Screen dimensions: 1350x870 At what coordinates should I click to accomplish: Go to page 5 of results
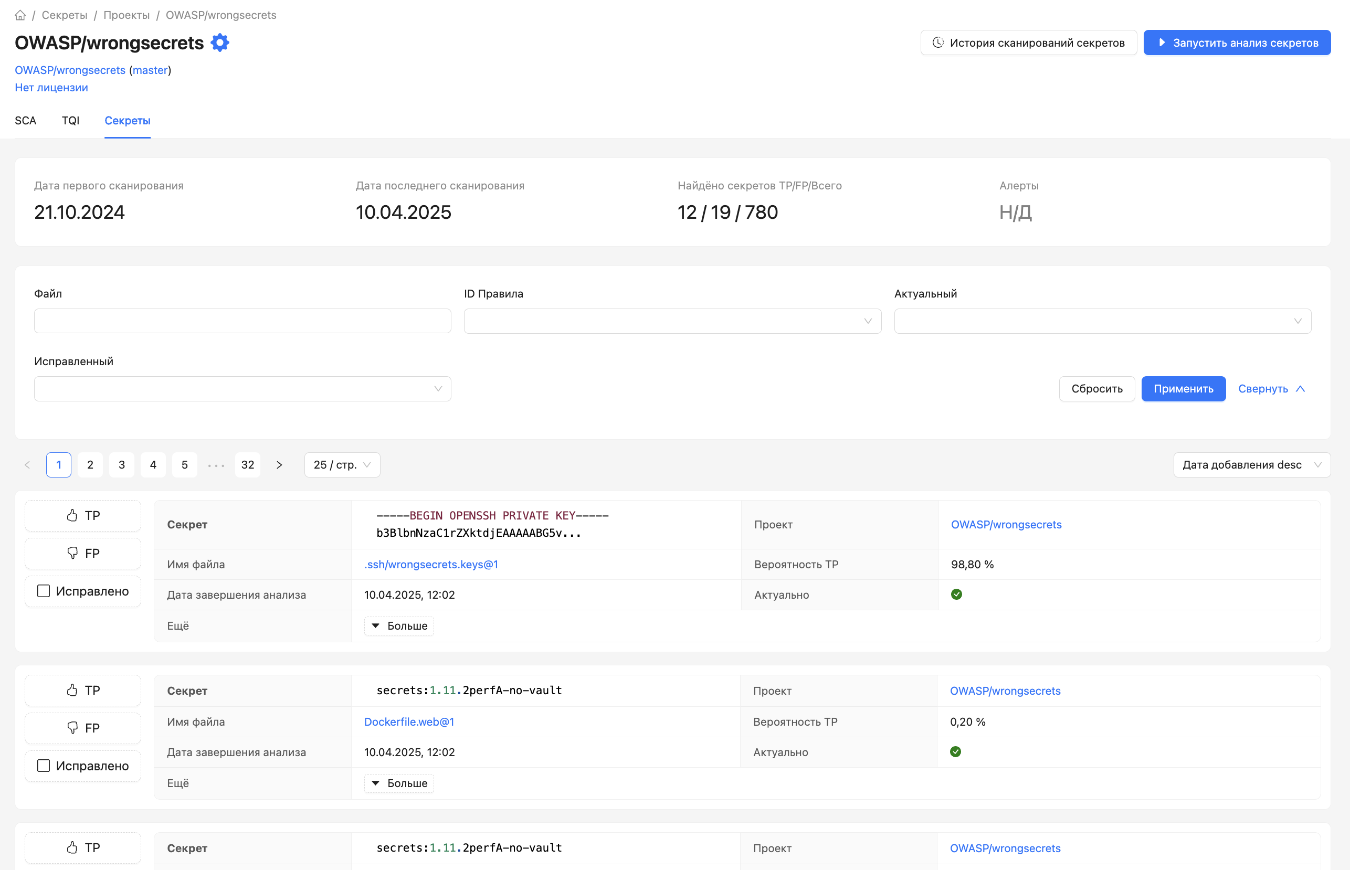[x=185, y=465]
